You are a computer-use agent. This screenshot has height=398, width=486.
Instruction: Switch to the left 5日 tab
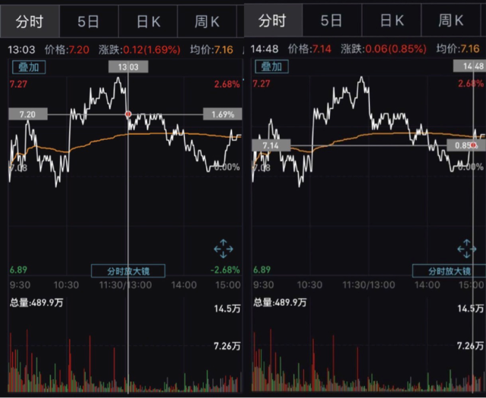89,22
